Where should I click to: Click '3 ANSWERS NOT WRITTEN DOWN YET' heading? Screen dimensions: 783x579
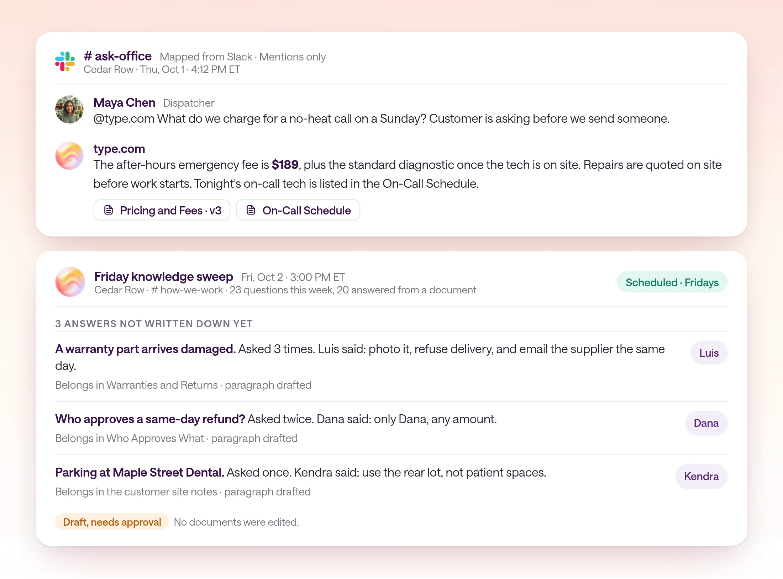154,324
